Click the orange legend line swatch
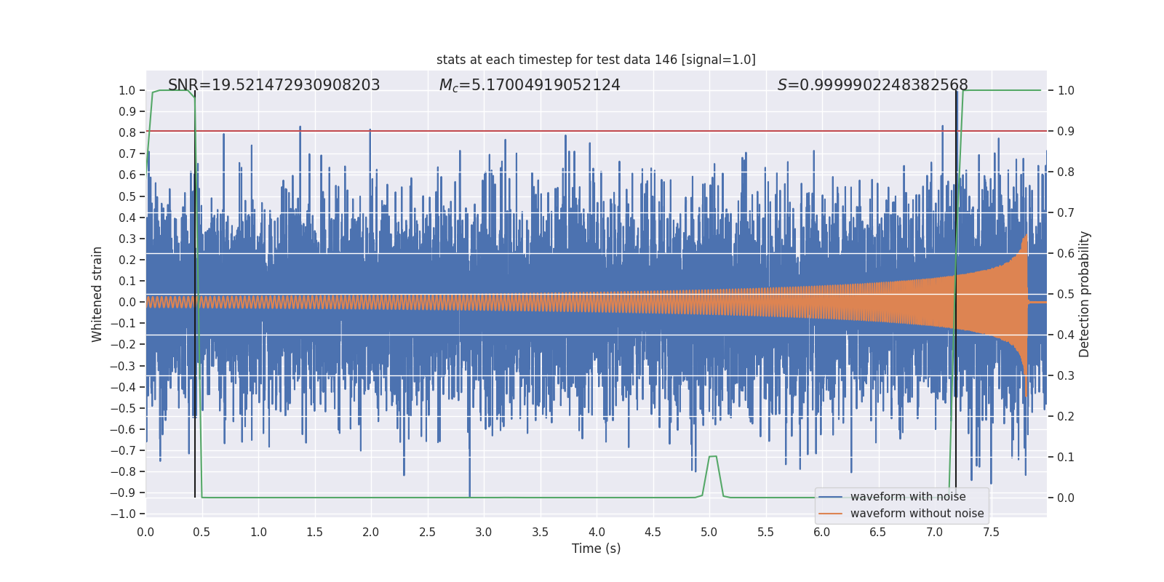Image resolution: width=1164 pixels, height=582 pixels. click(x=830, y=514)
